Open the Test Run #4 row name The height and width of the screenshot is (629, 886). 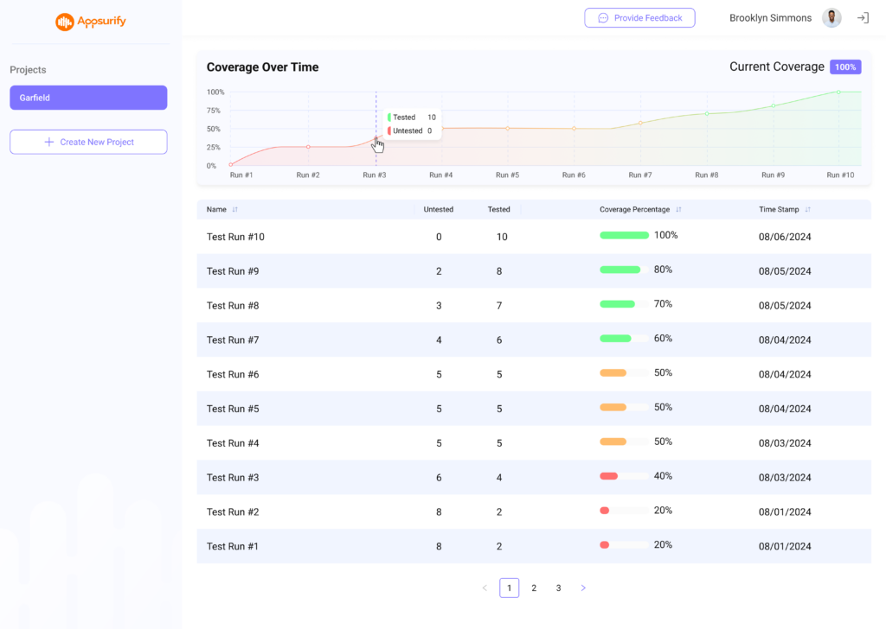[x=233, y=443]
